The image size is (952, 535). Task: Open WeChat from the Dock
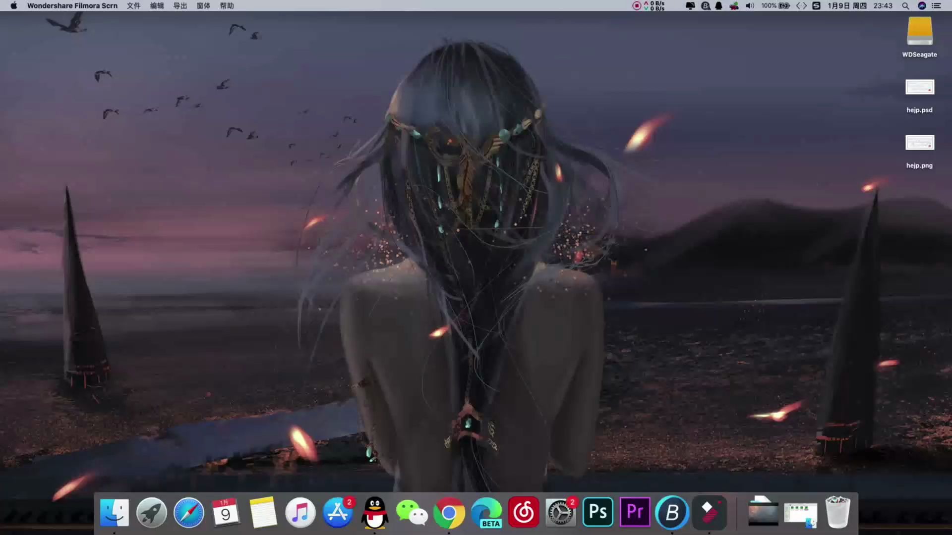point(412,512)
